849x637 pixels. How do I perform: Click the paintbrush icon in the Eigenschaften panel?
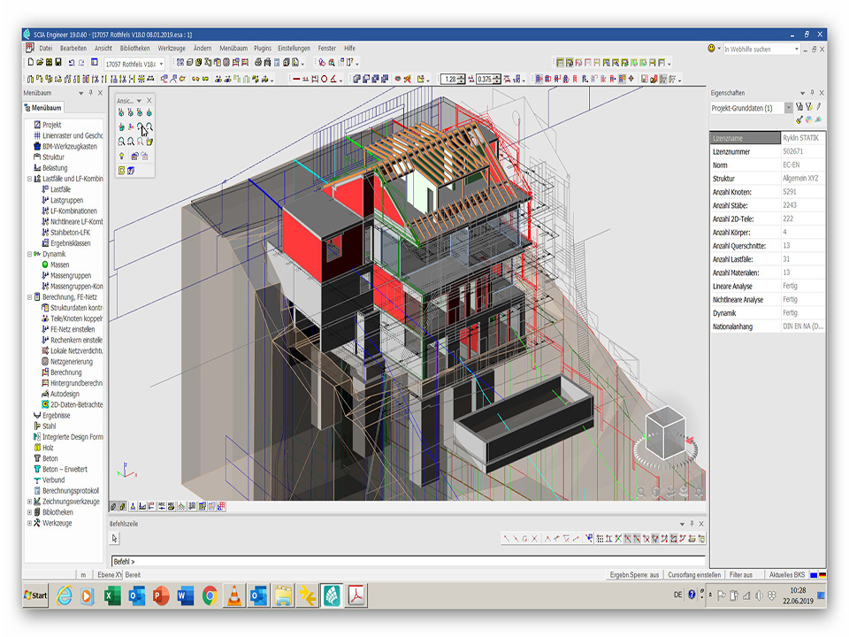pos(799,119)
